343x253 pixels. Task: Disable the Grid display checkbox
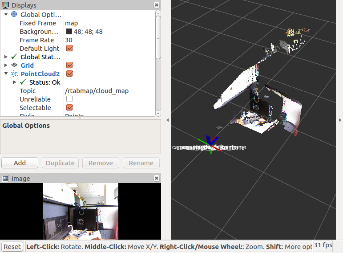click(69, 65)
